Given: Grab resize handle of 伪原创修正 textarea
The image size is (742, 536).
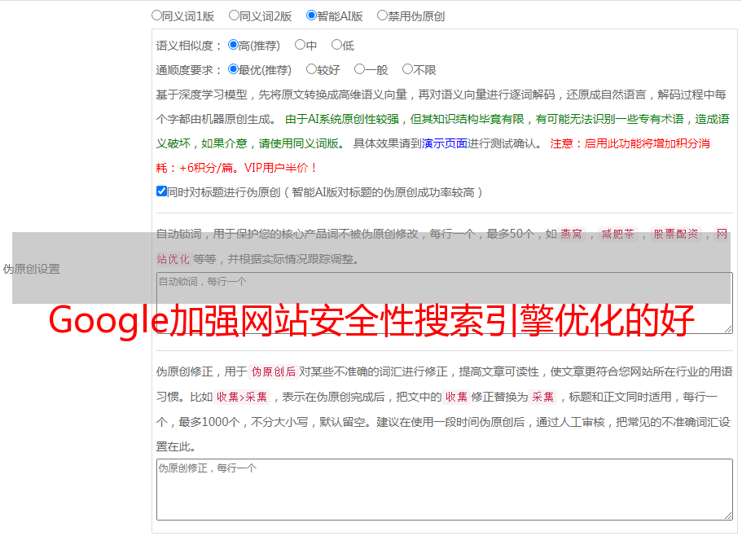Looking at the screenshot, I should 728,516.
